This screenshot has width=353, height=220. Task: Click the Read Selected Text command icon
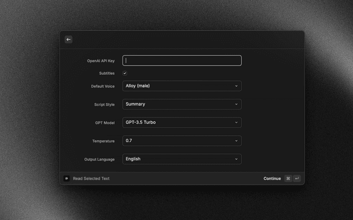pyautogui.click(x=67, y=178)
